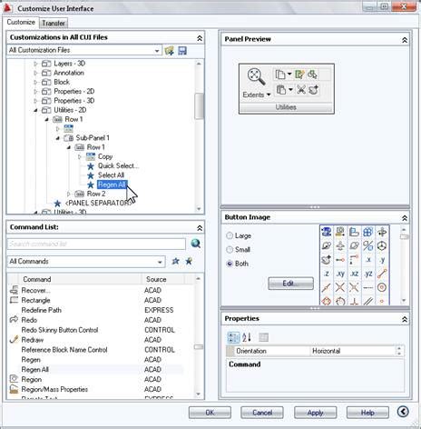Select the Small radio button

pos(230,250)
